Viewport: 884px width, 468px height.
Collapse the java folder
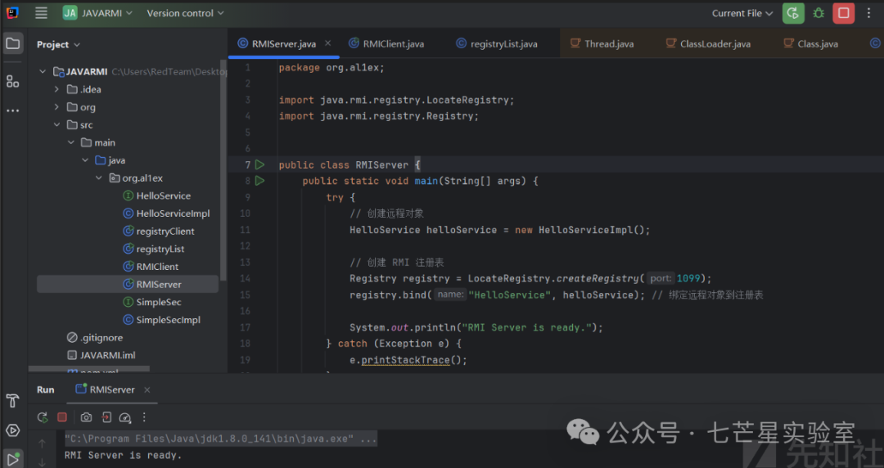point(84,160)
